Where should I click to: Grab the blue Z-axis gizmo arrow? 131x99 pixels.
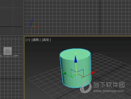click(x=76, y=59)
